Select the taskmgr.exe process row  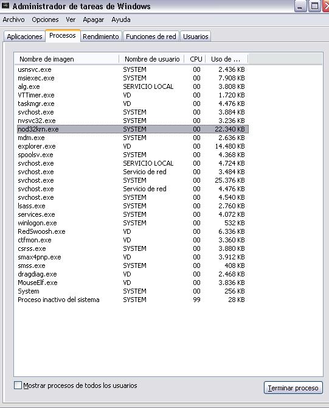(133, 104)
